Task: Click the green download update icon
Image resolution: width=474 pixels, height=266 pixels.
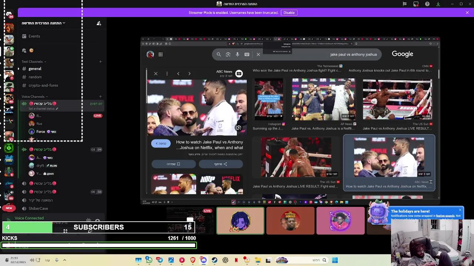Action: click(x=438, y=4)
